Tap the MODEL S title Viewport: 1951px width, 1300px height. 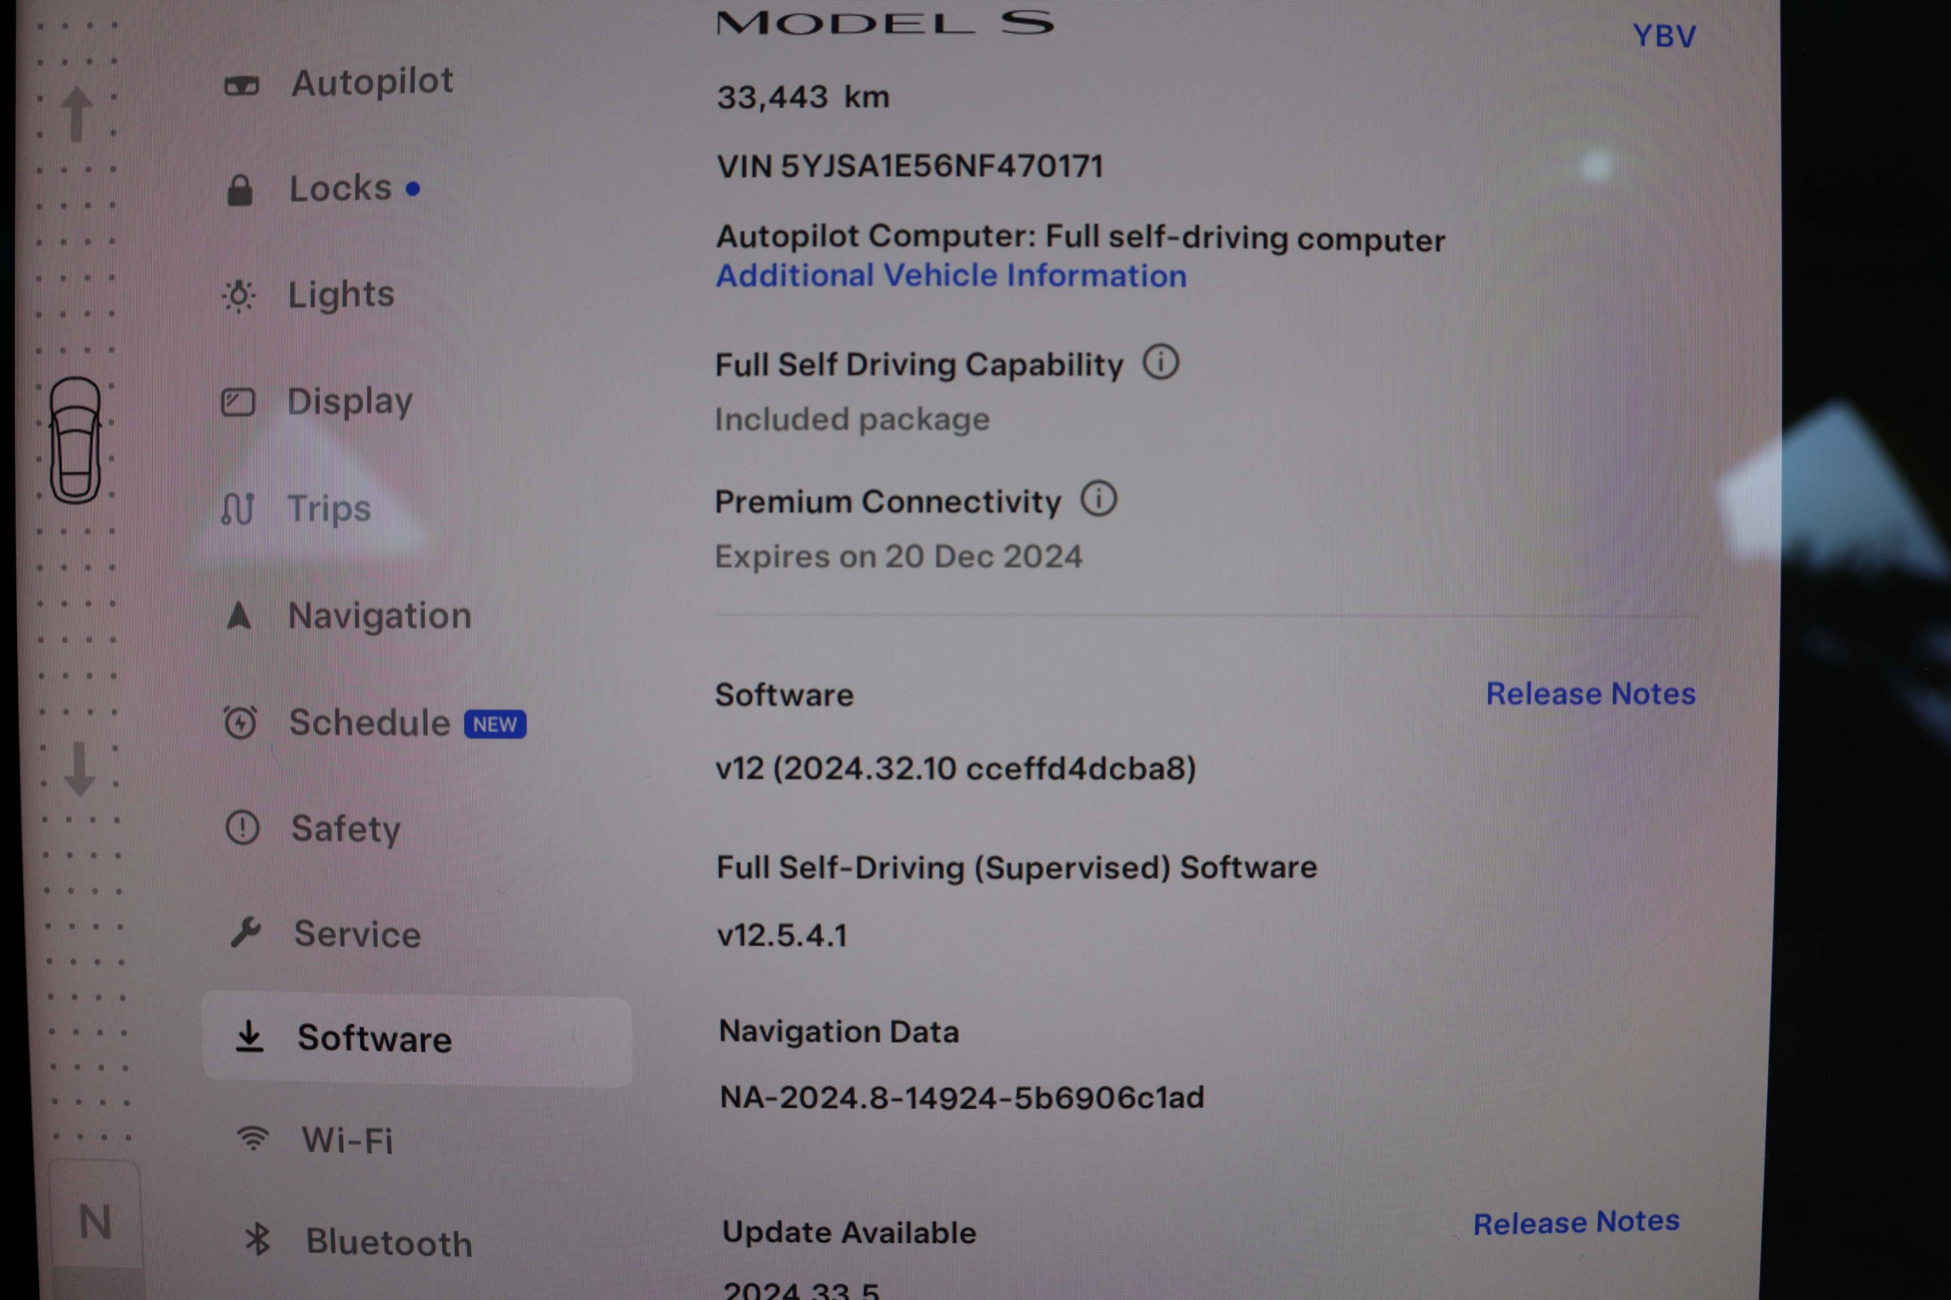pos(885,22)
